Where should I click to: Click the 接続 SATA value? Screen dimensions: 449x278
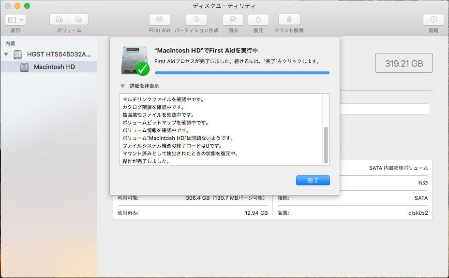[421, 198]
